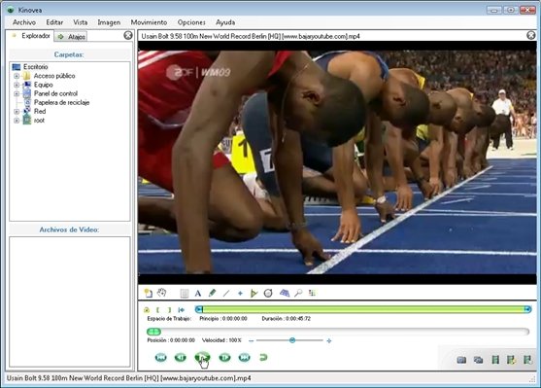Jump to first frame button
541x388 pixels.
tap(161, 357)
